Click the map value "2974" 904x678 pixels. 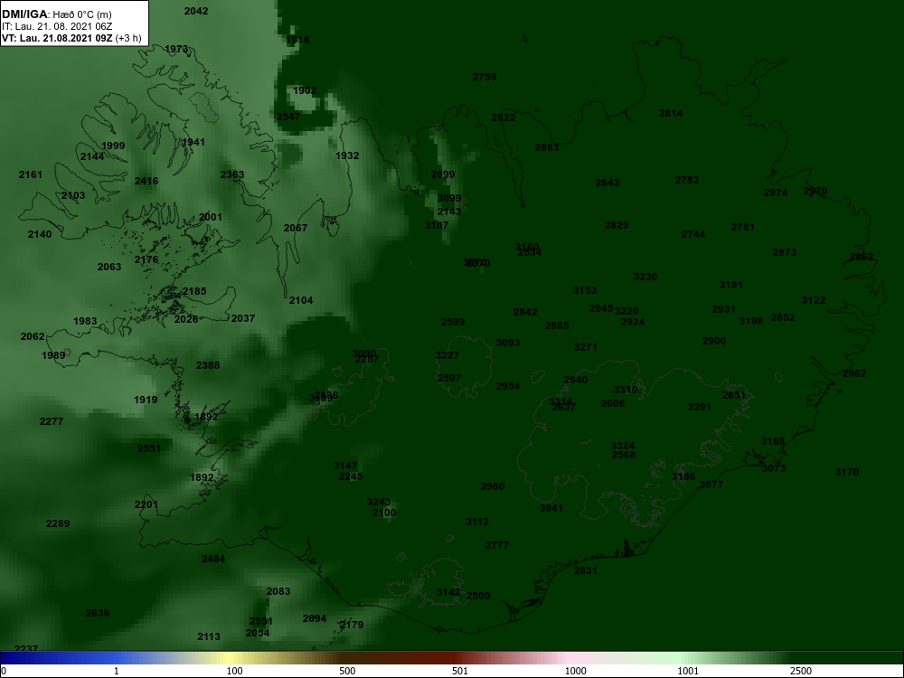[776, 193]
